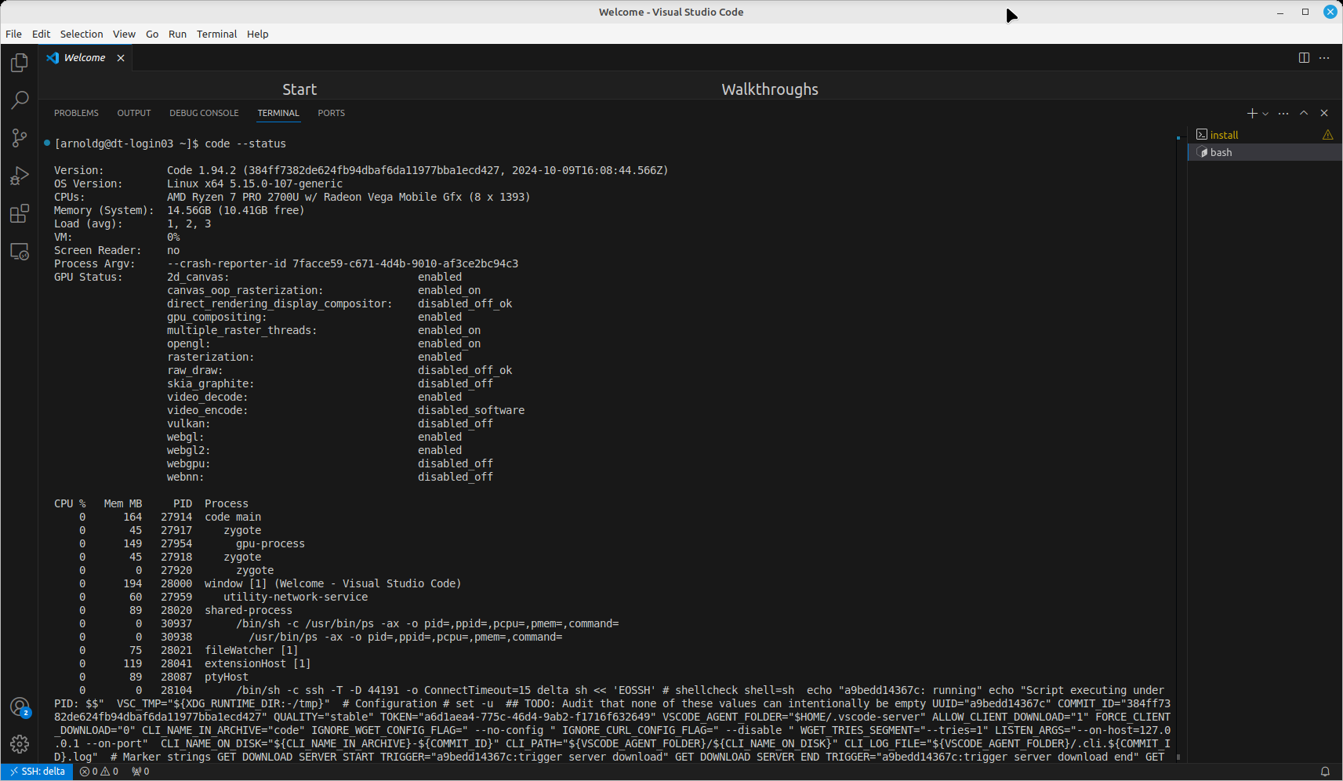Open the Source Control view
This screenshot has width=1343, height=781.
(20, 138)
